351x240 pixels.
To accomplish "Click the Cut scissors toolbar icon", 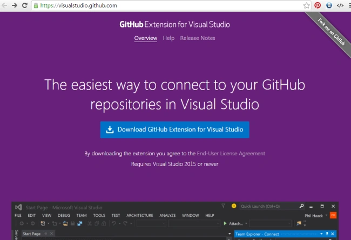I will point(90,223).
